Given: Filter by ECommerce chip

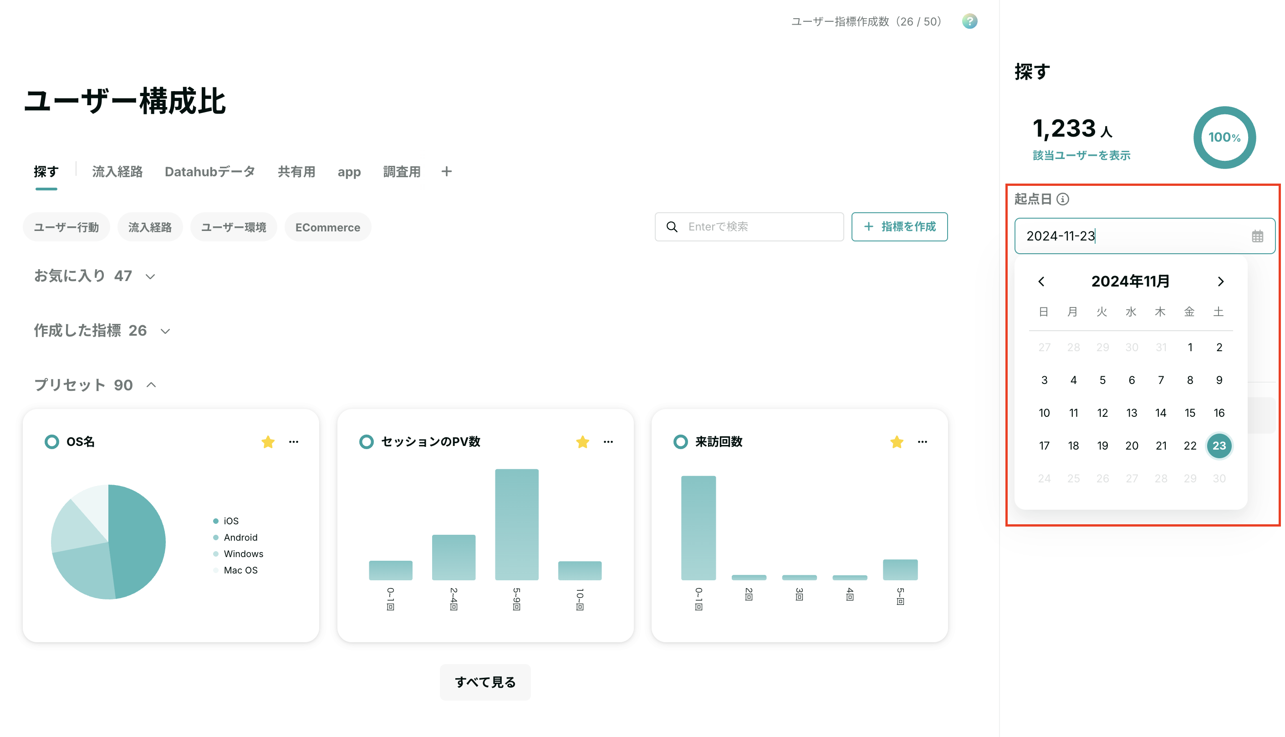Looking at the screenshot, I should (328, 227).
